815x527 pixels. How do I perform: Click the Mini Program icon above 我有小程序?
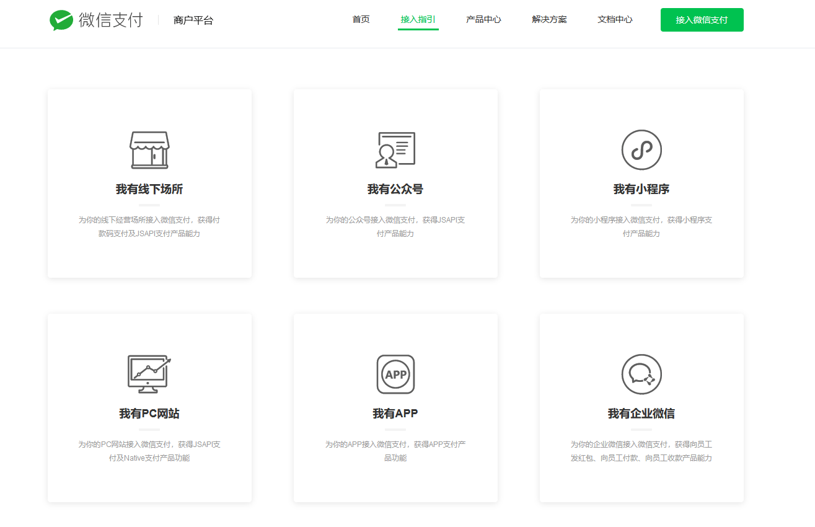click(641, 149)
